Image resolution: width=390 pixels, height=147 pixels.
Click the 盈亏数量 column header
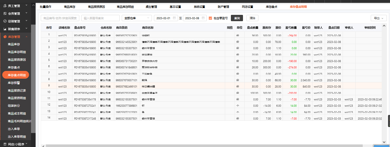(x=291, y=28)
